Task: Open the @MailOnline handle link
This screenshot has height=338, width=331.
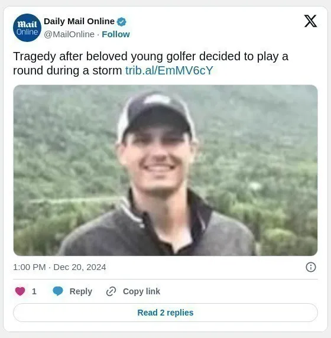Action: pos(69,34)
